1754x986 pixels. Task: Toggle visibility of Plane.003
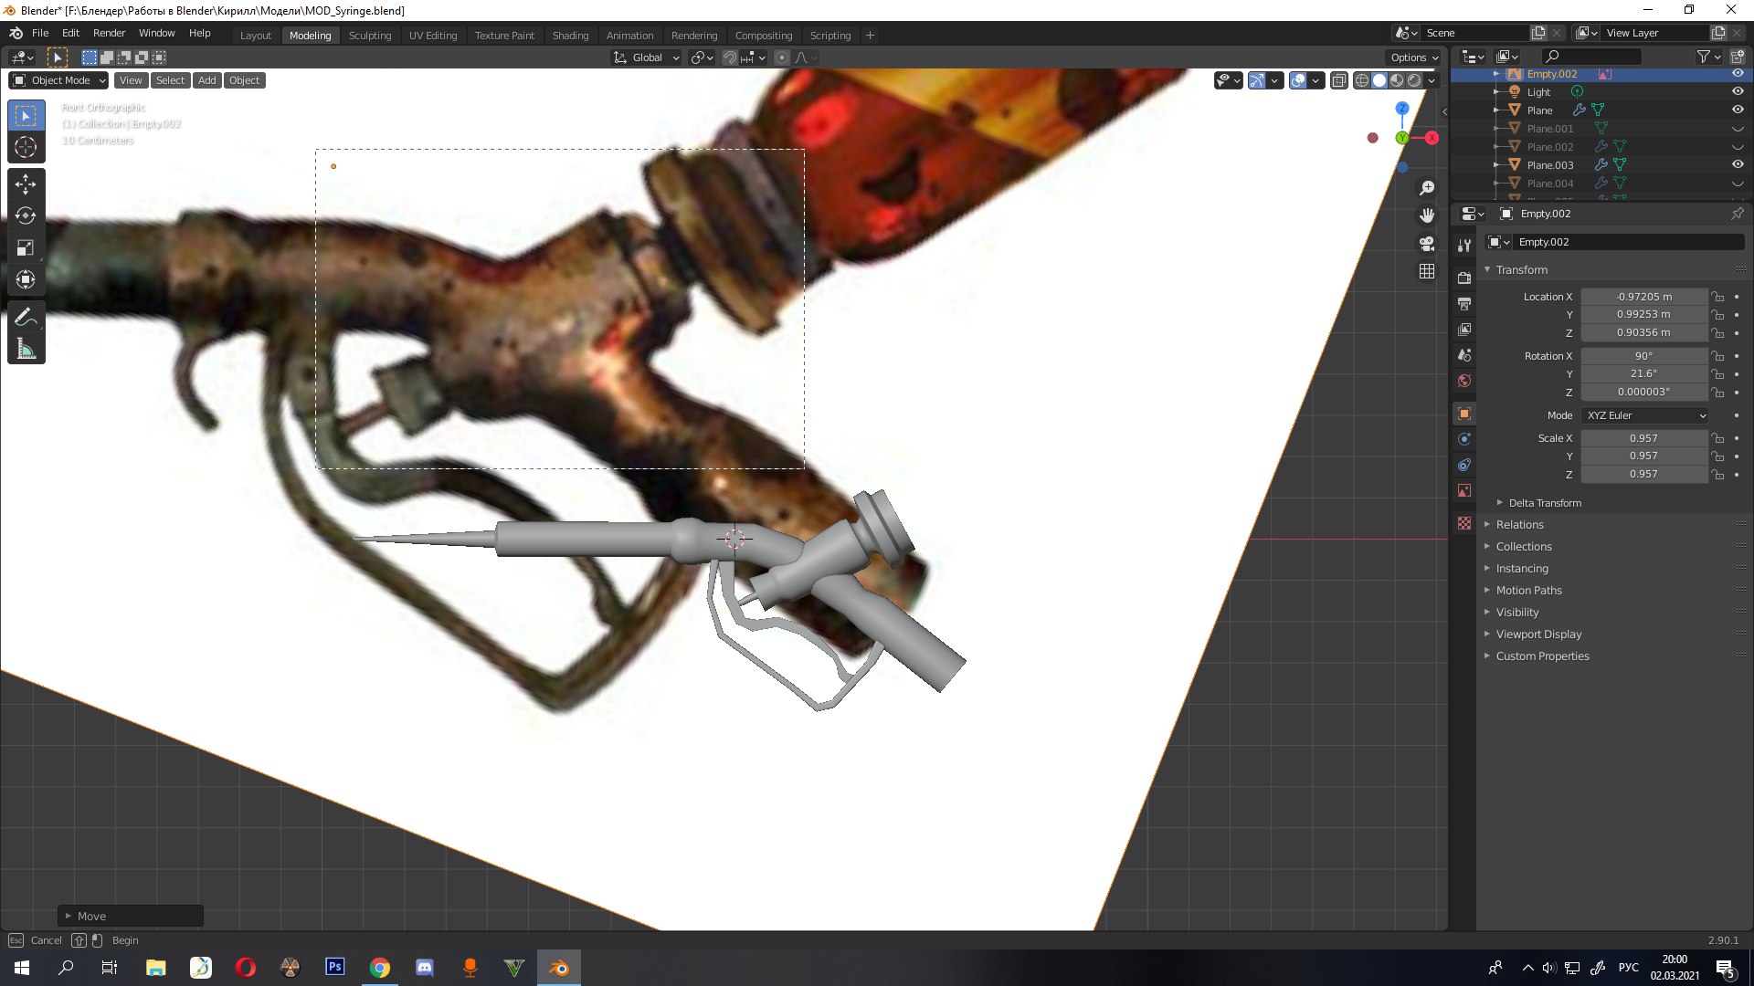1738,164
